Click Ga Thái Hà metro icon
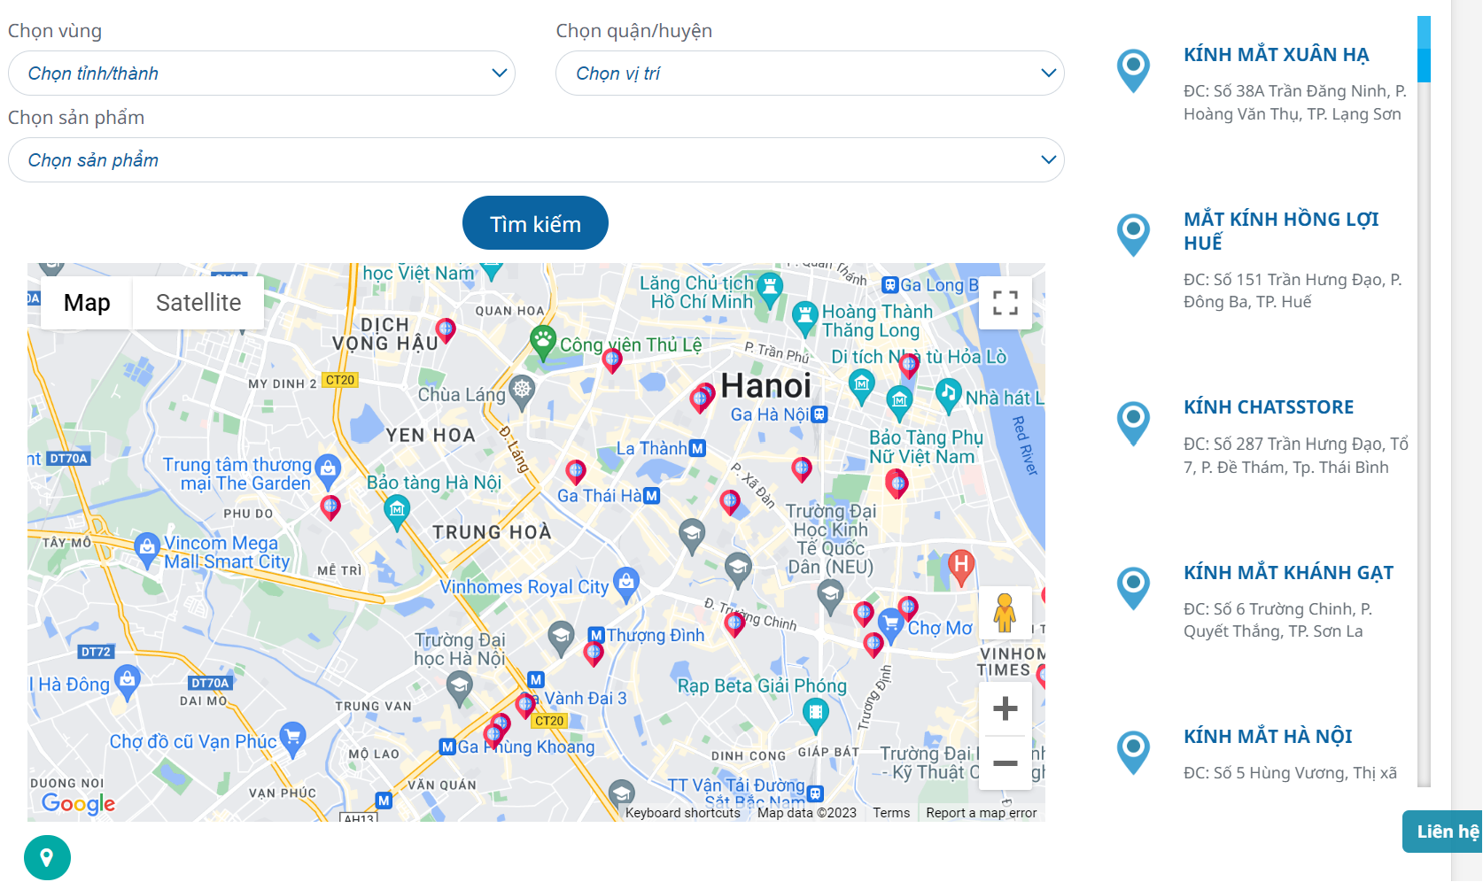Viewport: 1483px width, 882px height. tap(652, 496)
